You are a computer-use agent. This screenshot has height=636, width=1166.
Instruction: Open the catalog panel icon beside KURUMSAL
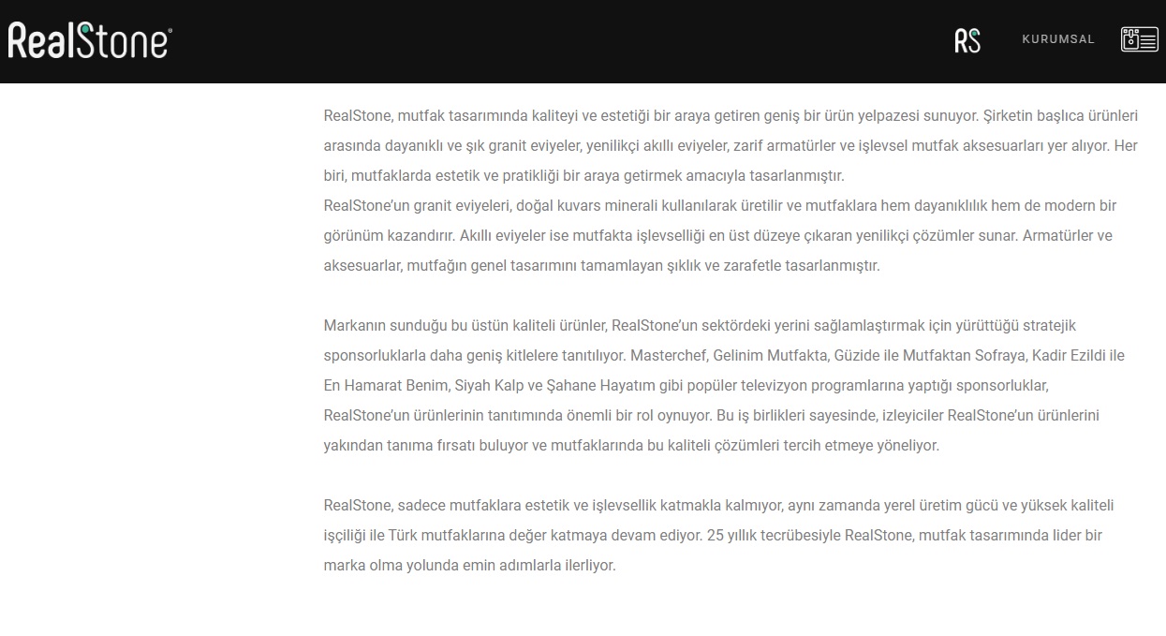click(1140, 39)
